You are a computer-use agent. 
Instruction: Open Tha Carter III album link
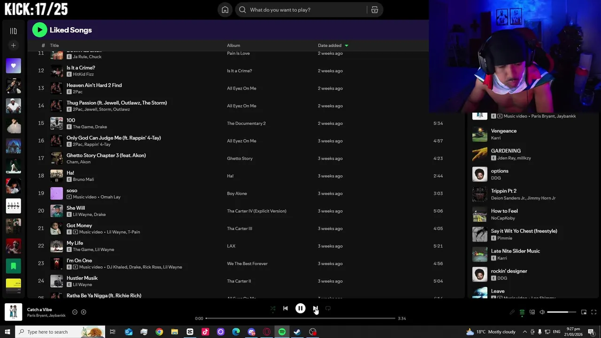click(239, 229)
